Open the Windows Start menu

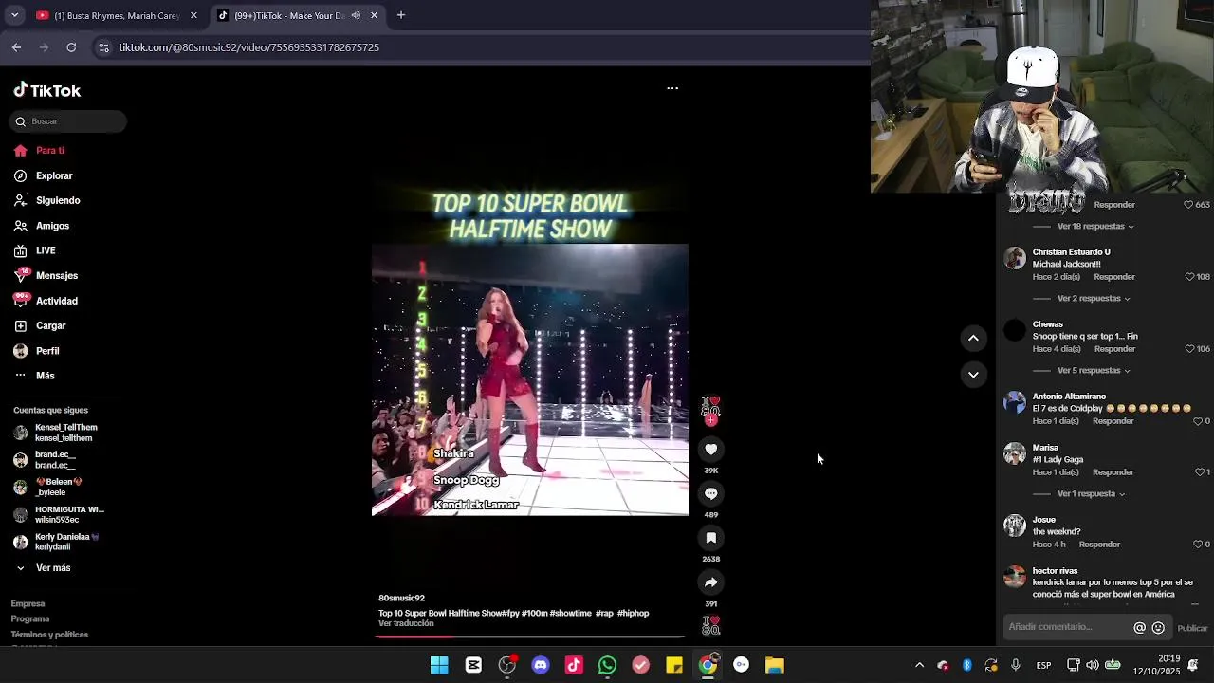pos(439,665)
